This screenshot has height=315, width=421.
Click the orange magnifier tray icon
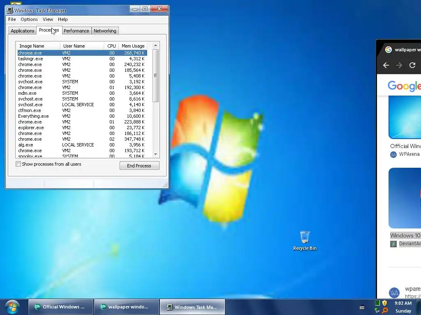pyautogui.click(x=385, y=310)
